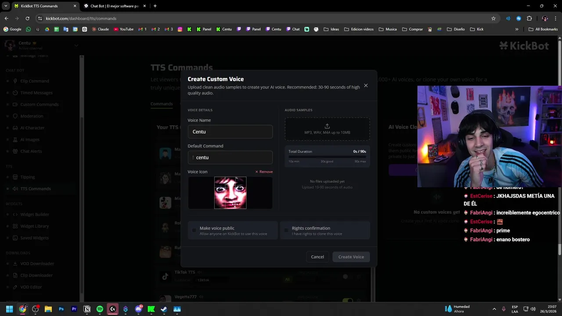Open AI Images in the sidebar
Image resolution: width=562 pixels, height=316 pixels.
pos(30,140)
